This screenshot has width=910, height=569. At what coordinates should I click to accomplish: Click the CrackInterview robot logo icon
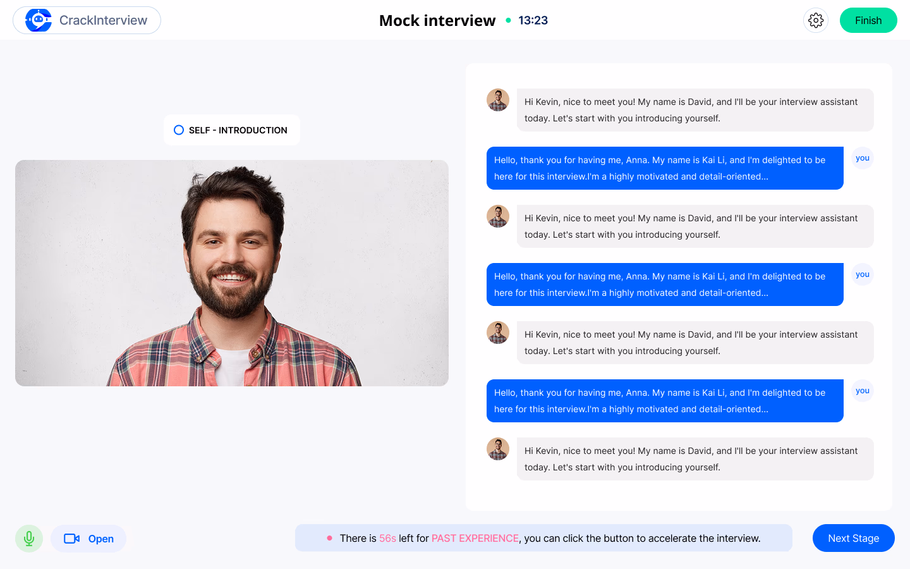39,20
